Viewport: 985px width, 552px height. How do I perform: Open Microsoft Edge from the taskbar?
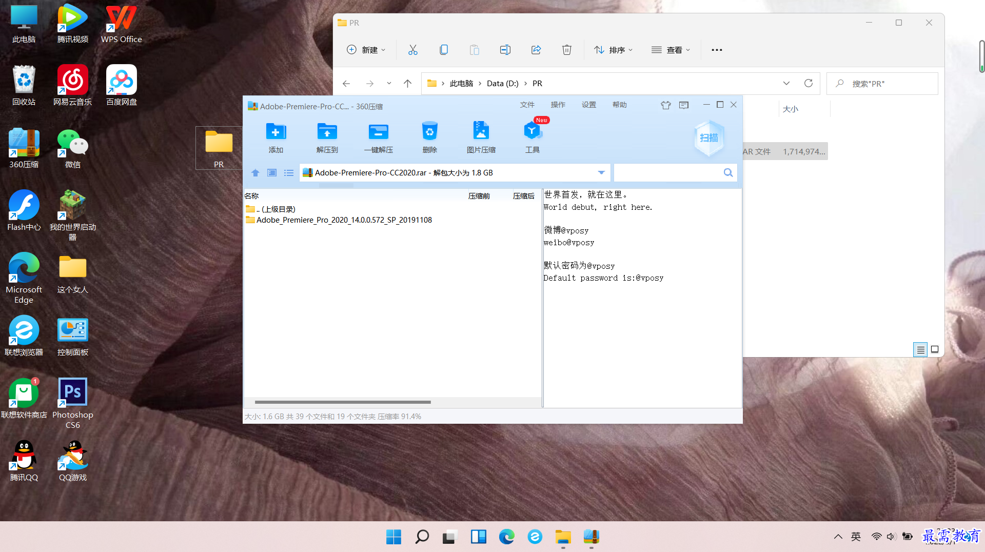point(506,537)
